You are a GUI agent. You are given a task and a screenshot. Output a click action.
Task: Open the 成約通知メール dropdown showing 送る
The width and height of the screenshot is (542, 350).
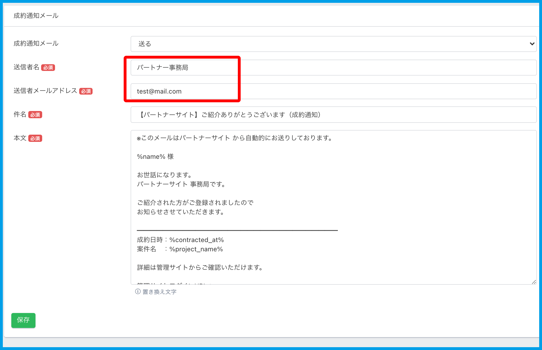333,44
